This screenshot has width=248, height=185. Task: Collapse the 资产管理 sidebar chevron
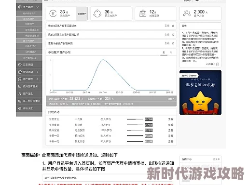tap(37, 7)
